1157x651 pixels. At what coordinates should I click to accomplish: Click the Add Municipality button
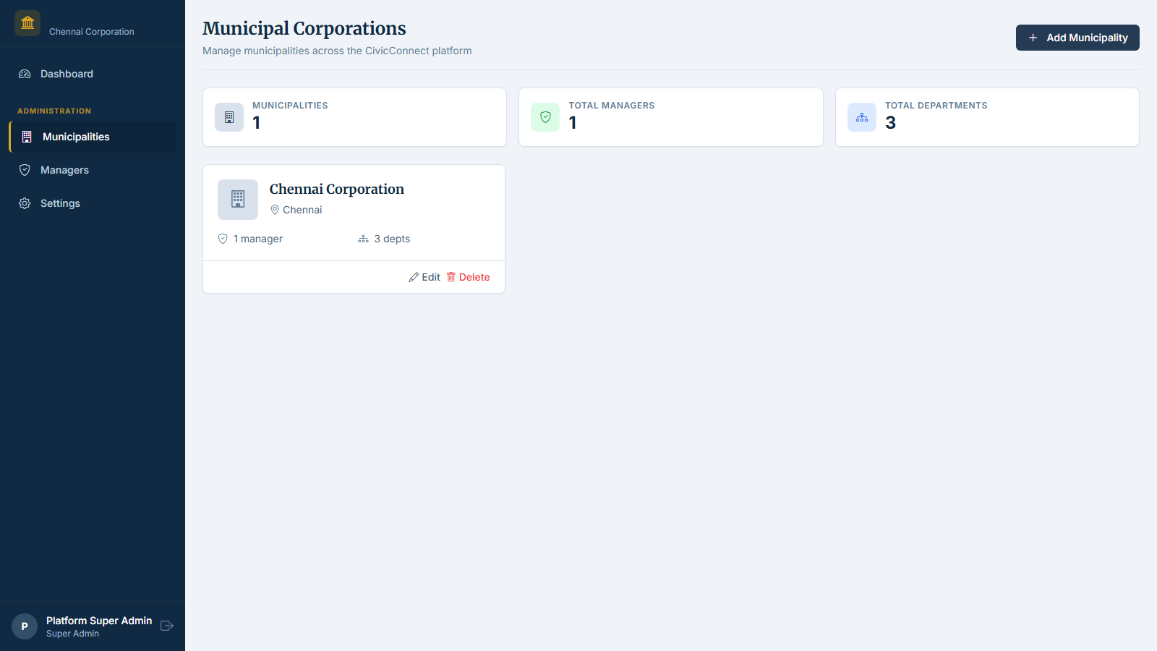pos(1077,38)
